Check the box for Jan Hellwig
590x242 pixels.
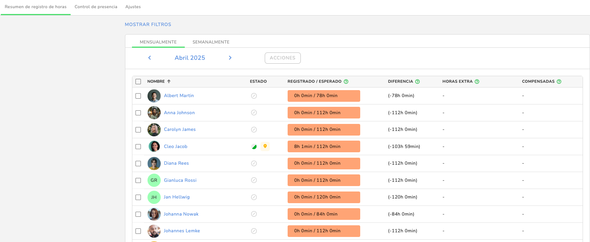(x=138, y=197)
